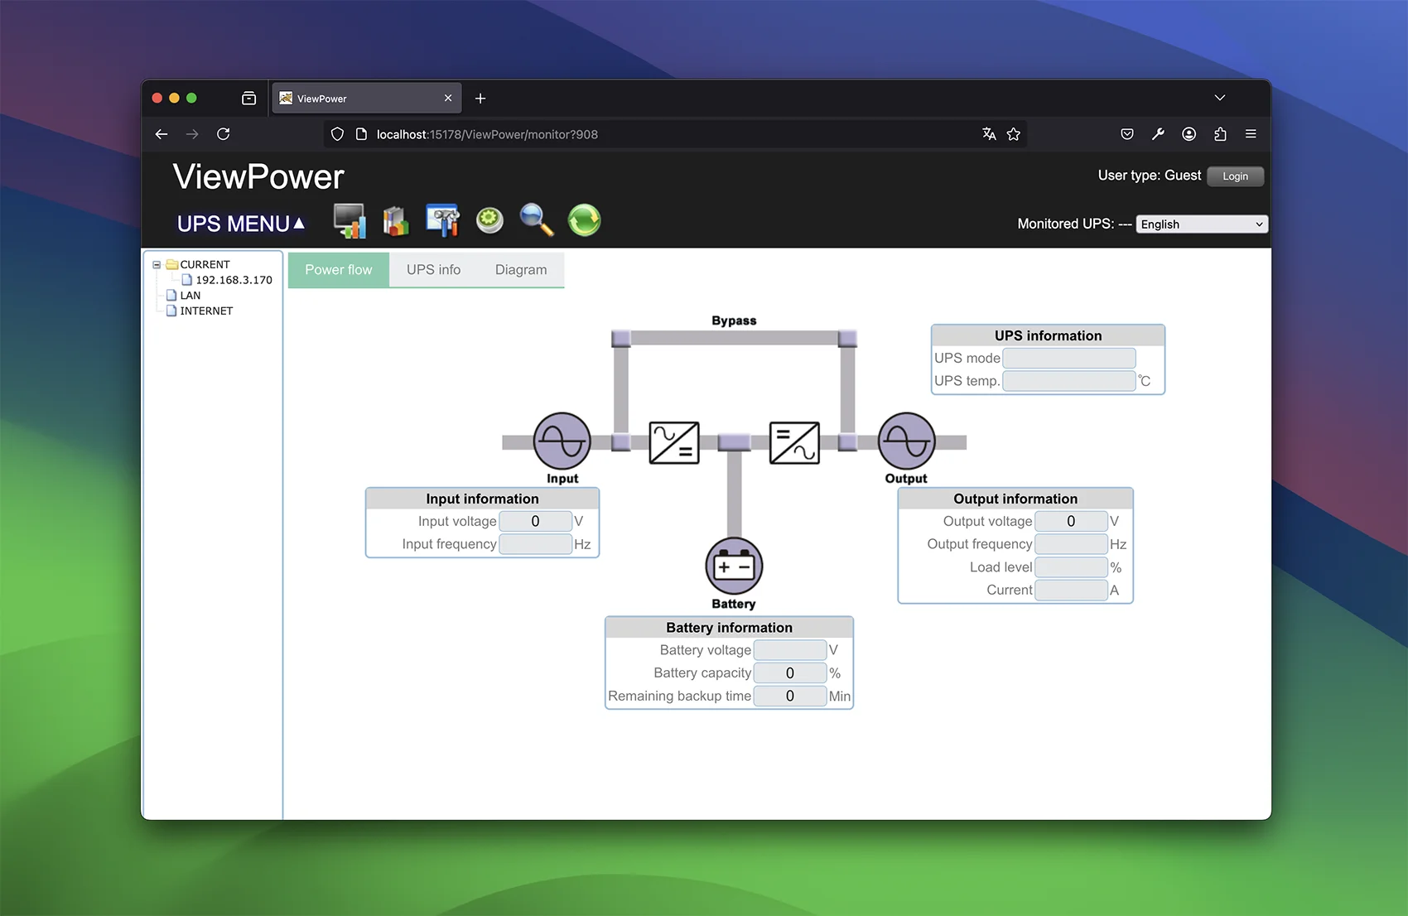Screen dimensions: 1408x916
Task: Click the Input AC source symbol
Action: coord(562,441)
